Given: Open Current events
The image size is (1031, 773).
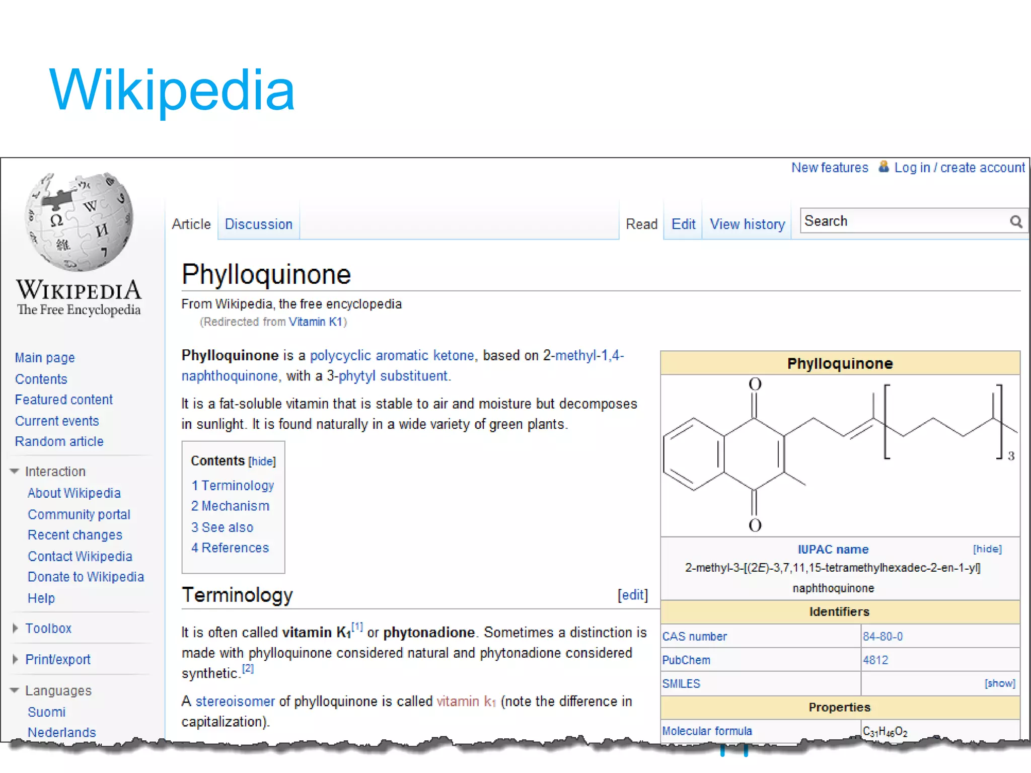Looking at the screenshot, I should tap(57, 421).
